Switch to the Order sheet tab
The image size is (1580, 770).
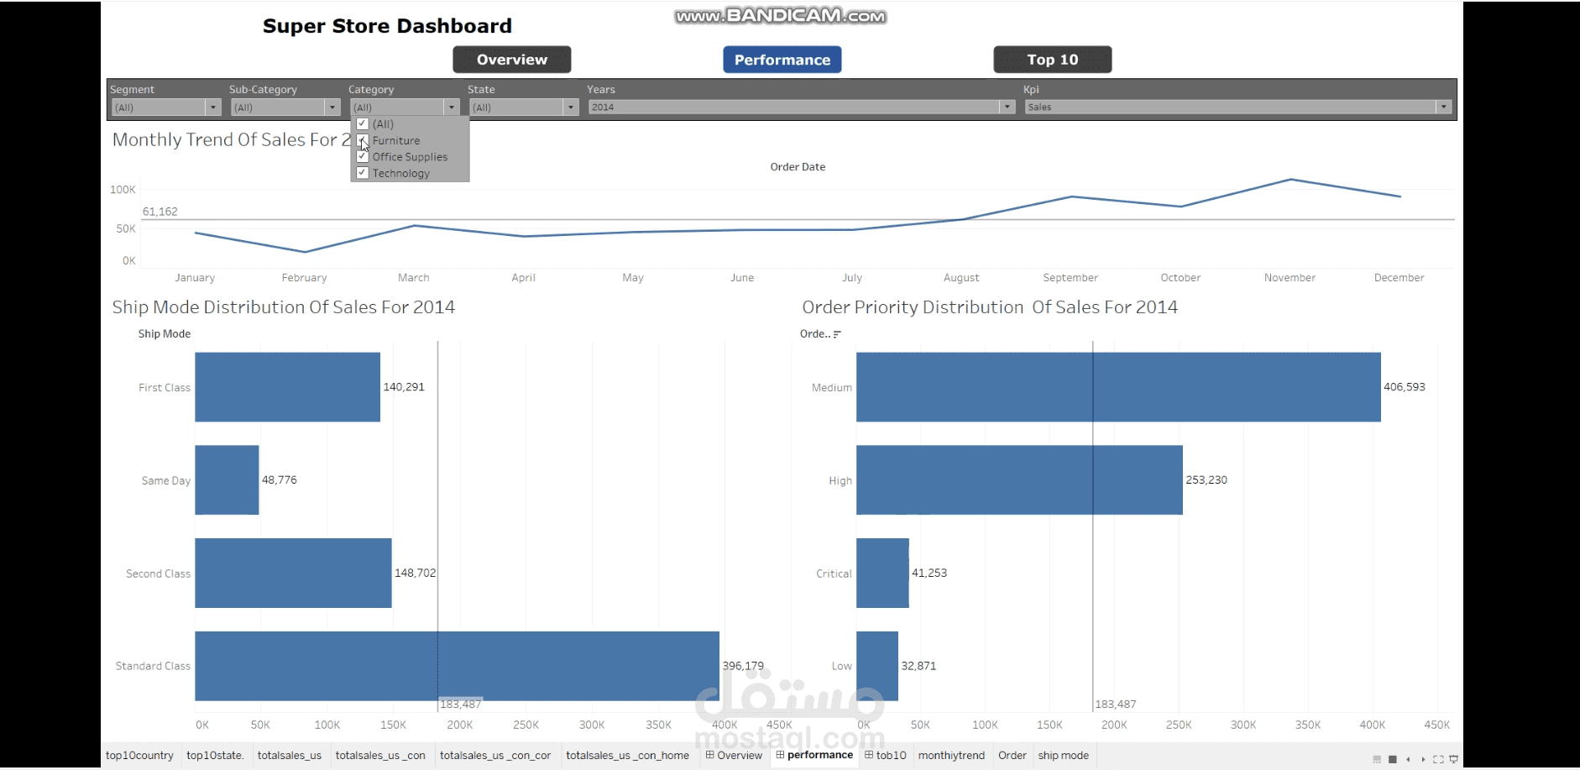coord(1012,756)
